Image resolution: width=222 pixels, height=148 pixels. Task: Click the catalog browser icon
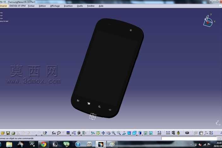(x=159, y=133)
